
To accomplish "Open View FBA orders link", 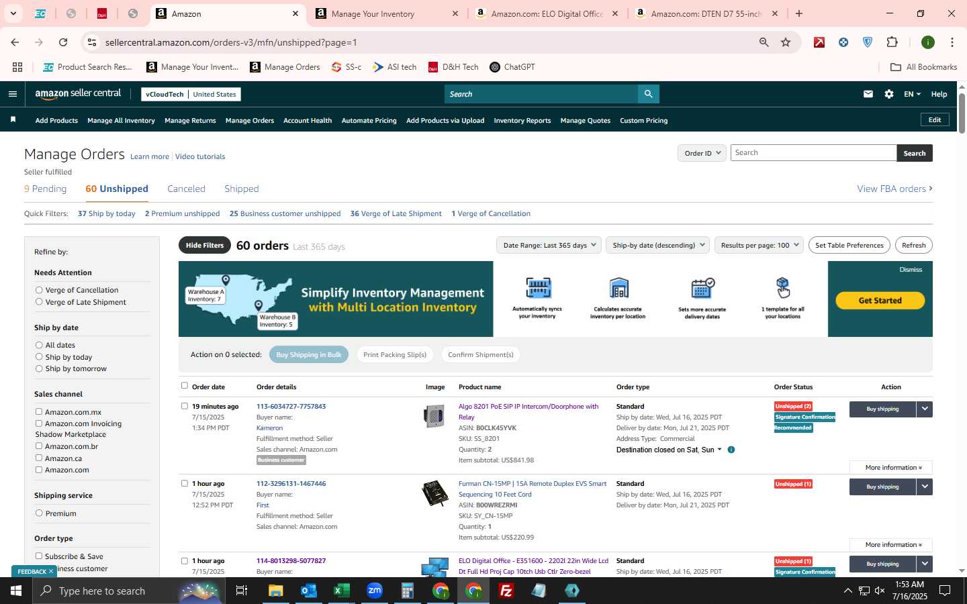I will point(894,189).
